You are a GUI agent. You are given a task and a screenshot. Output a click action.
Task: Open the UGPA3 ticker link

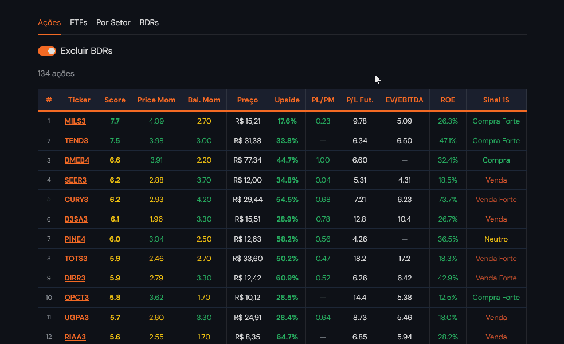pos(77,318)
